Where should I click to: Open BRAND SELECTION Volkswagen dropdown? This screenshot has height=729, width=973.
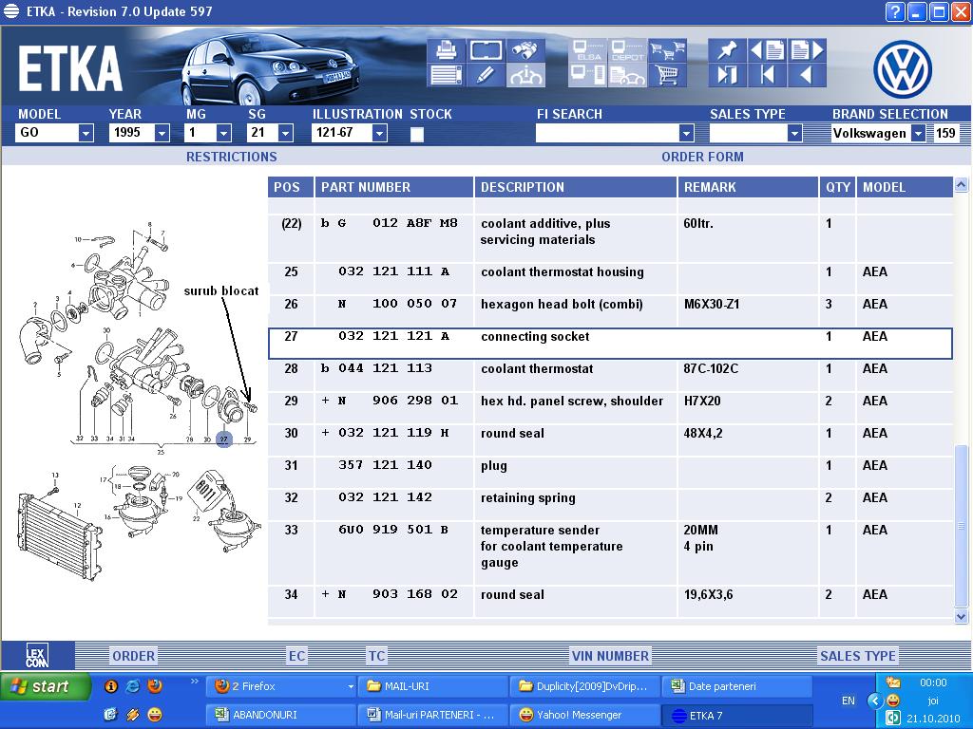pos(919,133)
